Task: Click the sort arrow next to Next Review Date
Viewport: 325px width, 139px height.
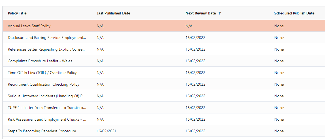Action: tap(220, 13)
